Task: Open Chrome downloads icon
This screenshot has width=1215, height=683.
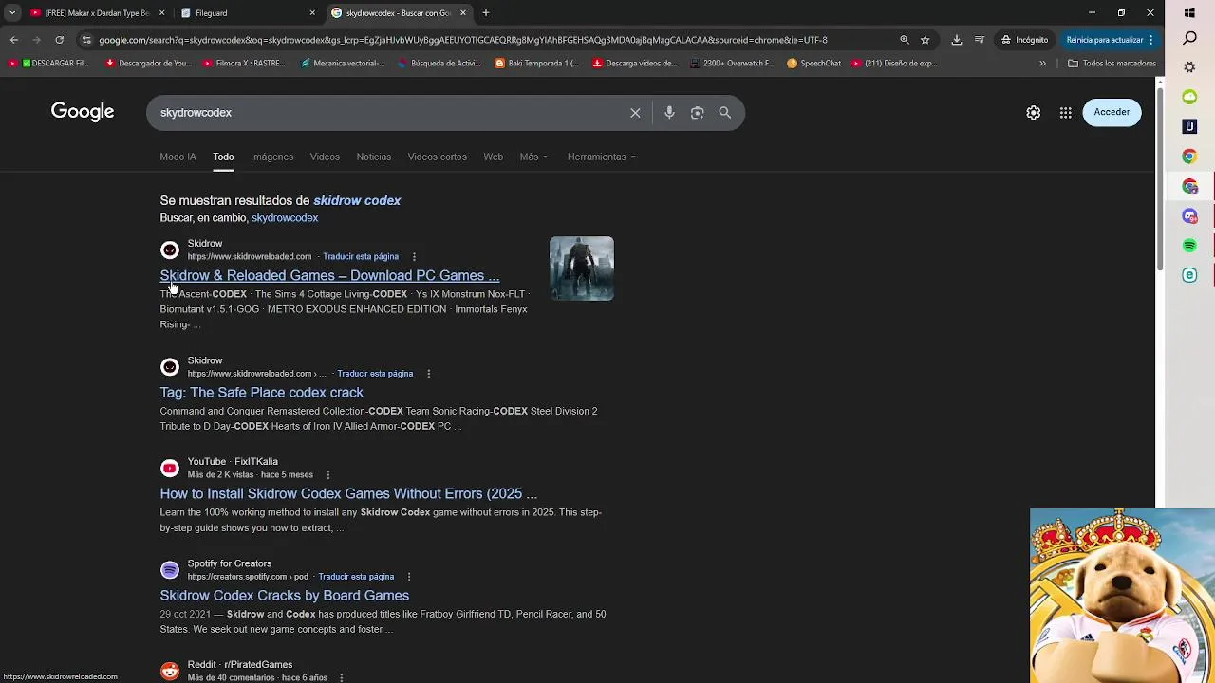Action: tap(957, 40)
